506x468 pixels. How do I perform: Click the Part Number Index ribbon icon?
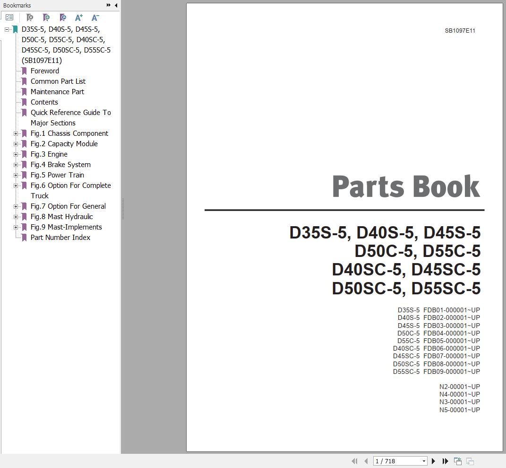point(24,238)
